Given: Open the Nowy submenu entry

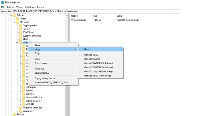Looking at the screenshot, I should click(53, 49).
